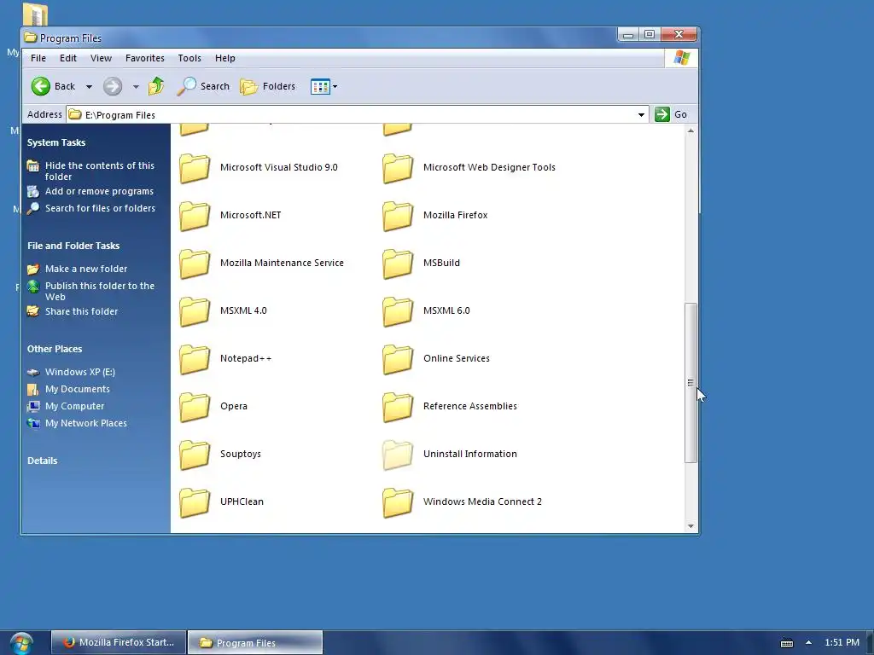Click the green Go arrow button

point(662,114)
